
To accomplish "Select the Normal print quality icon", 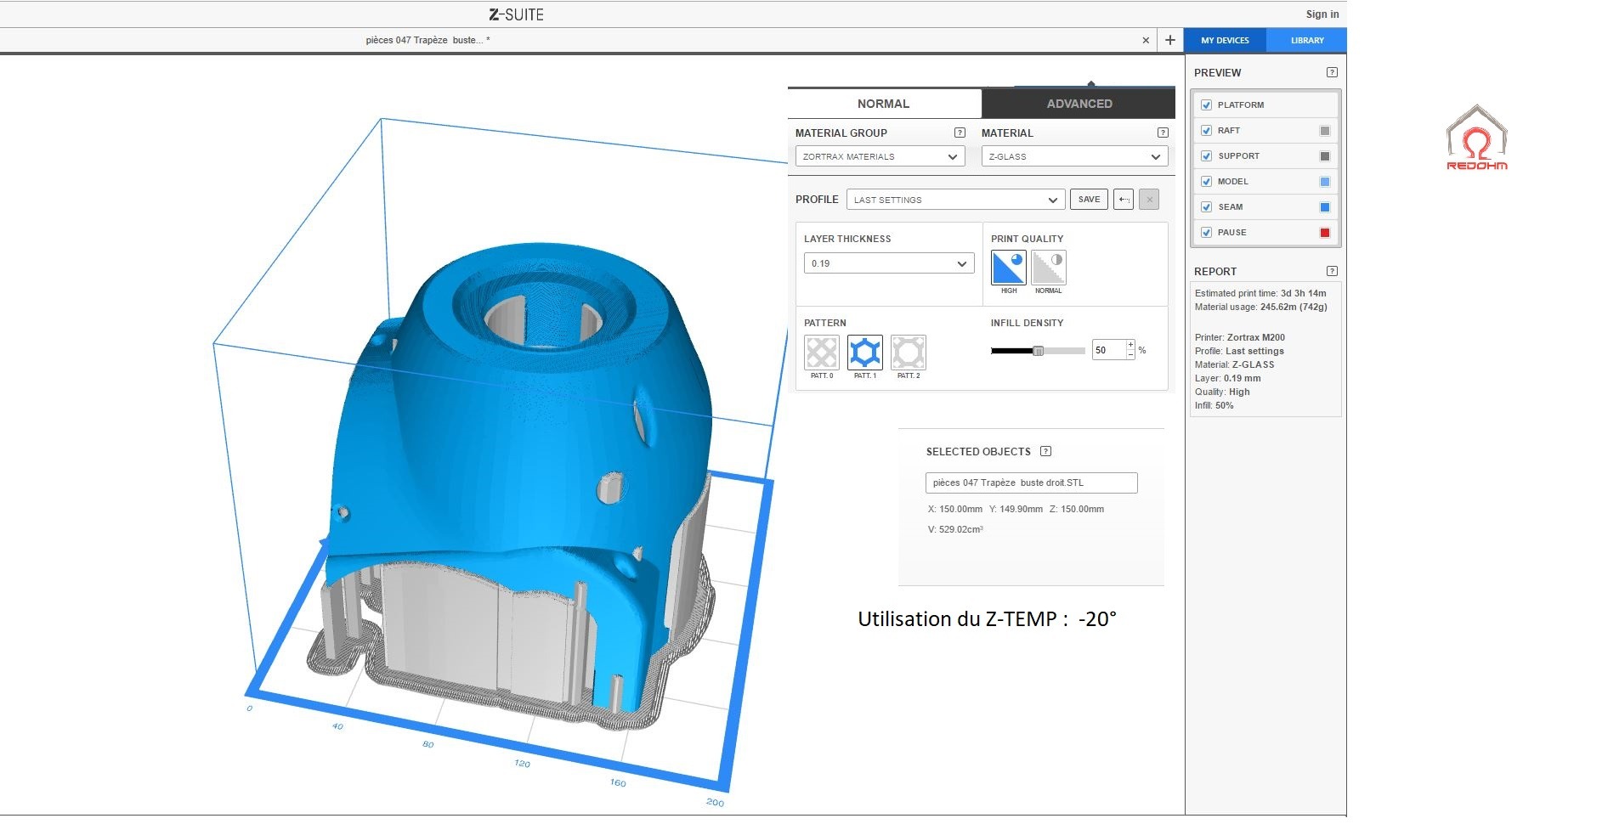I will [1048, 268].
